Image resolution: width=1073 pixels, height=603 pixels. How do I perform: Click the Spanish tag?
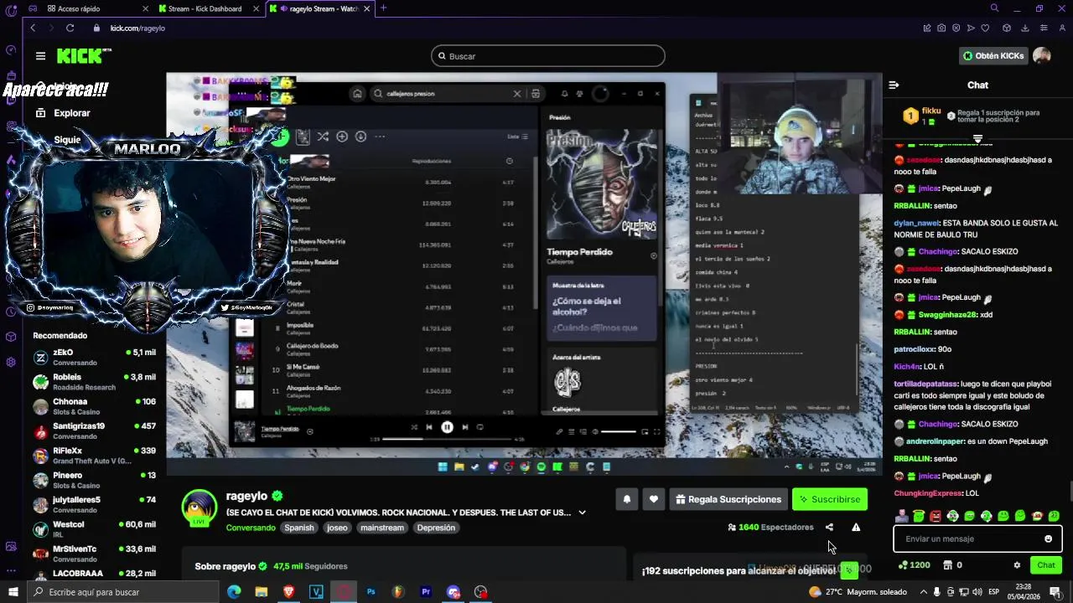[299, 528]
